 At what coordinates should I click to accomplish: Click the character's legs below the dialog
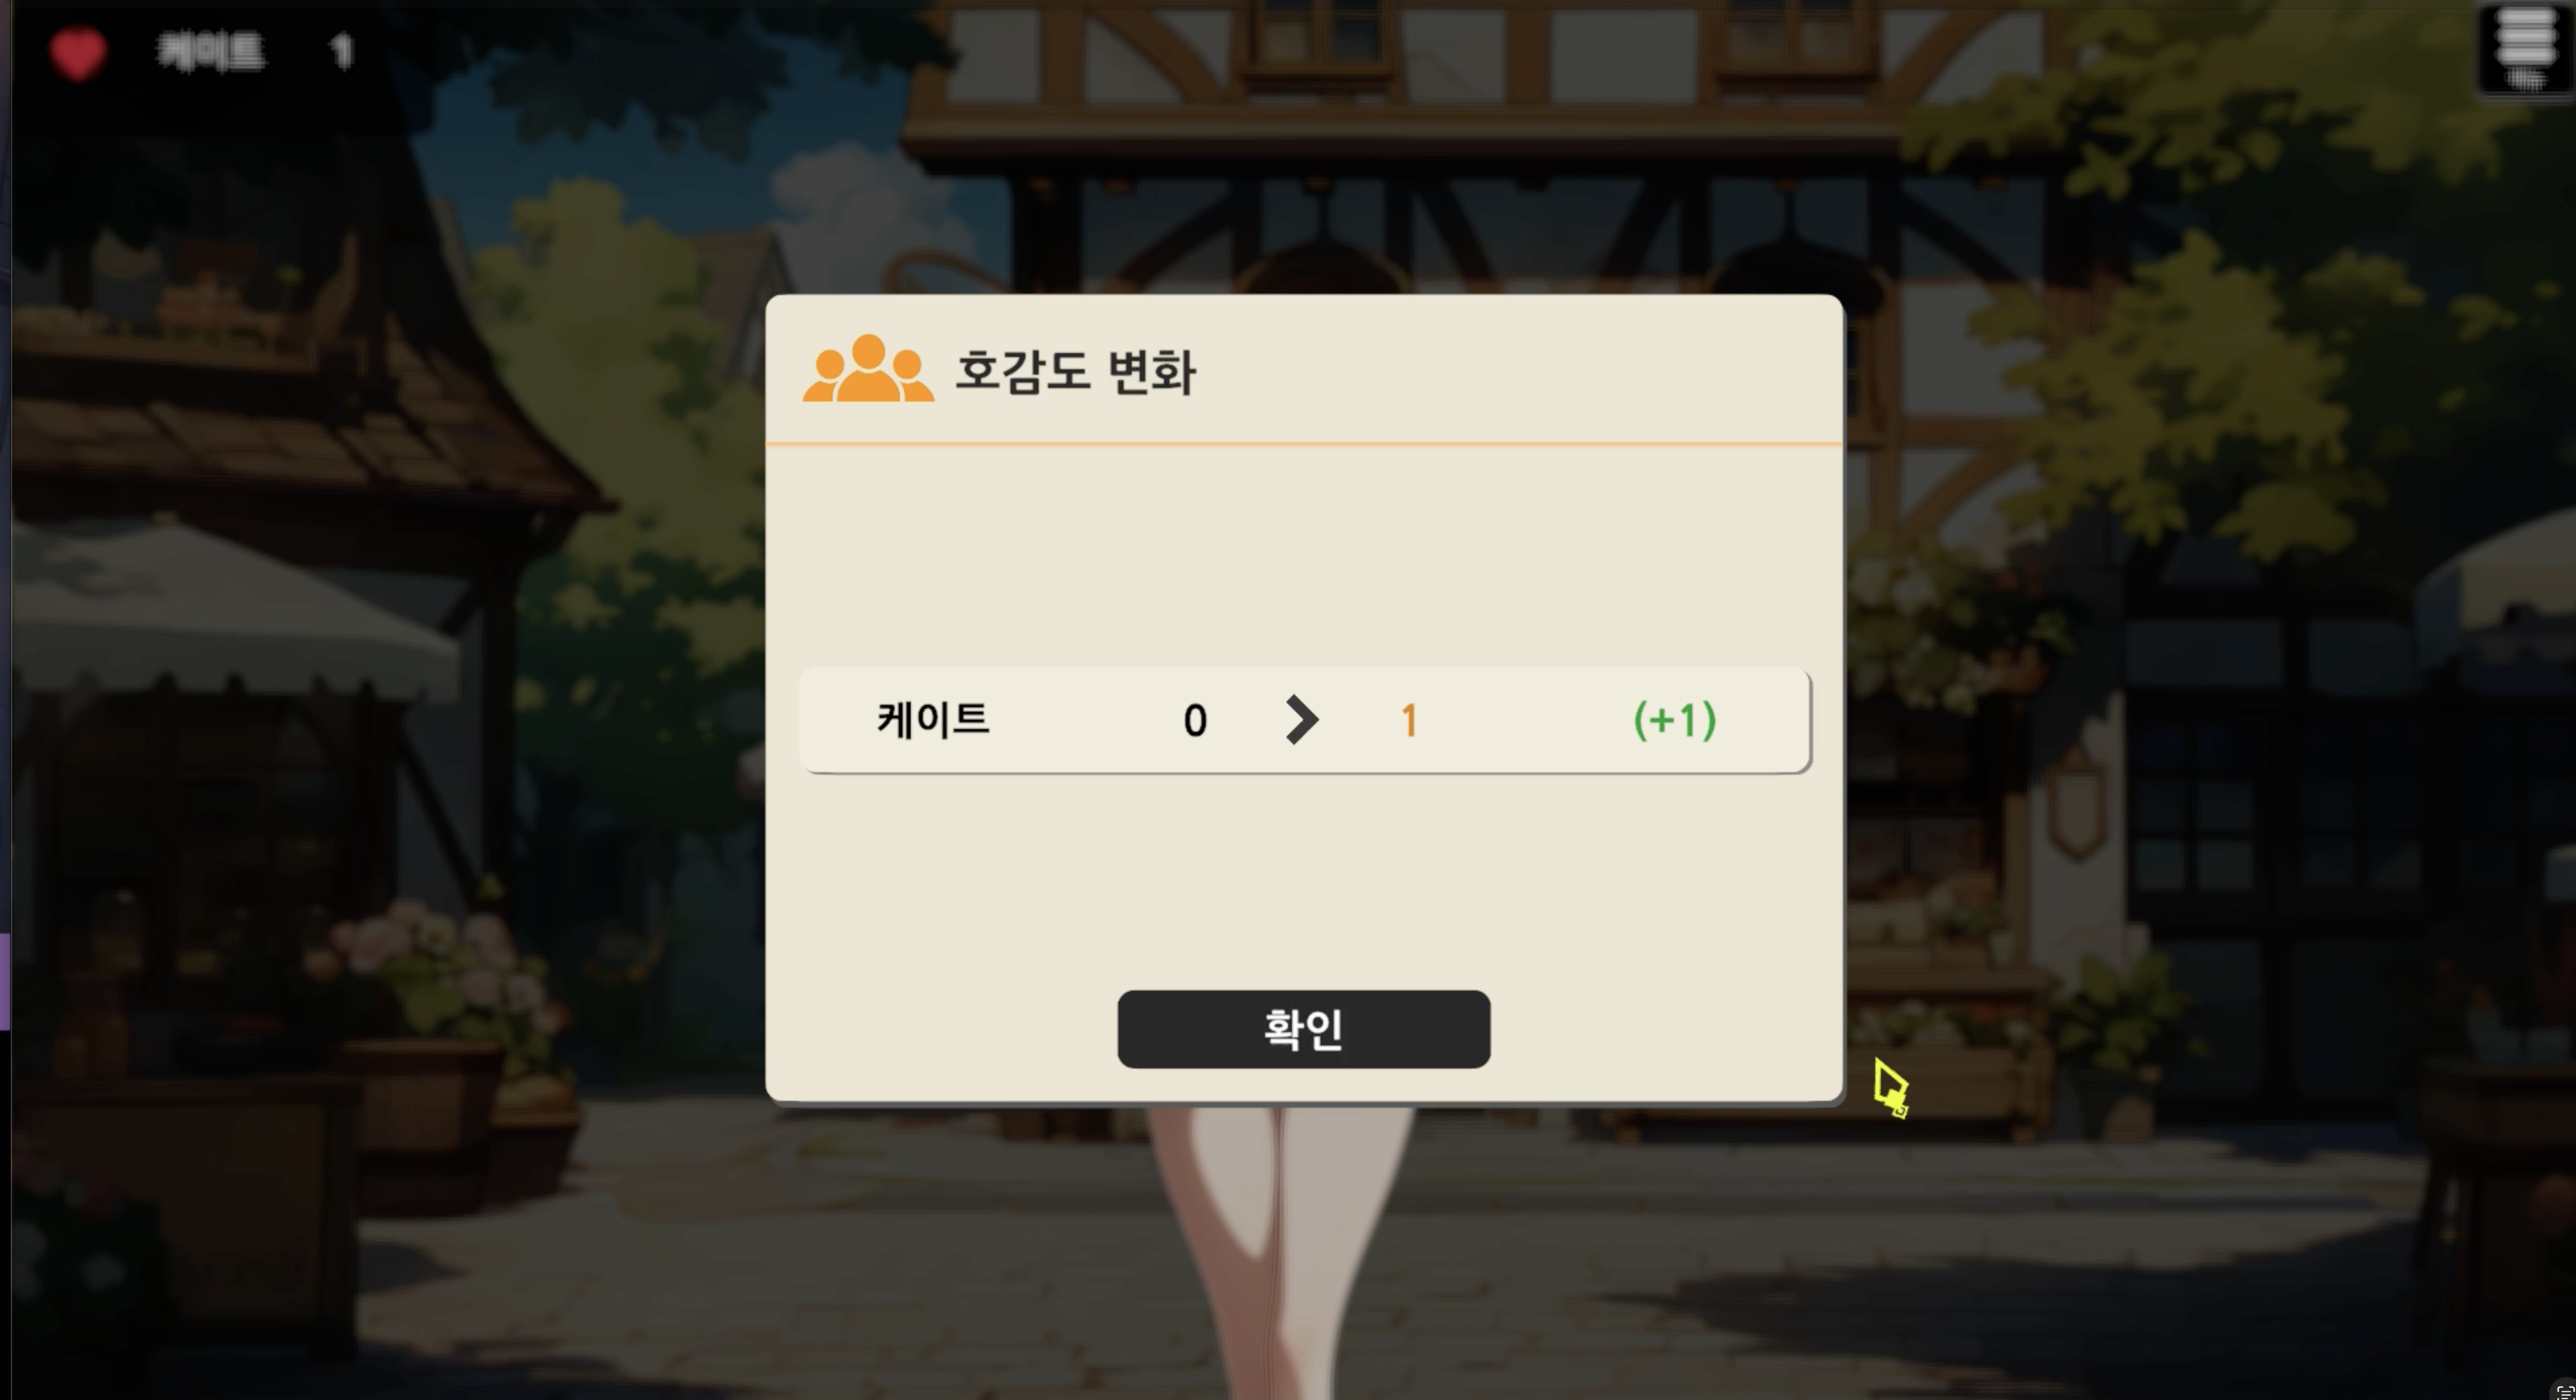click(x=1280, y=1250)
